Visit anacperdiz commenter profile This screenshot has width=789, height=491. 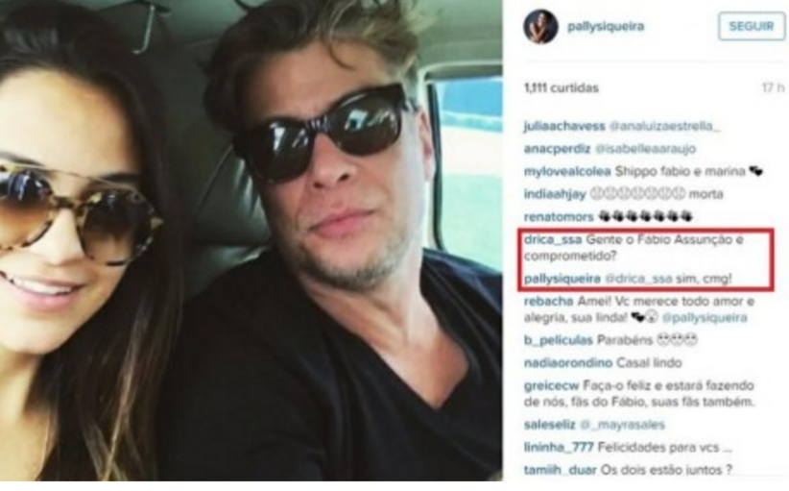pos(557,149)
